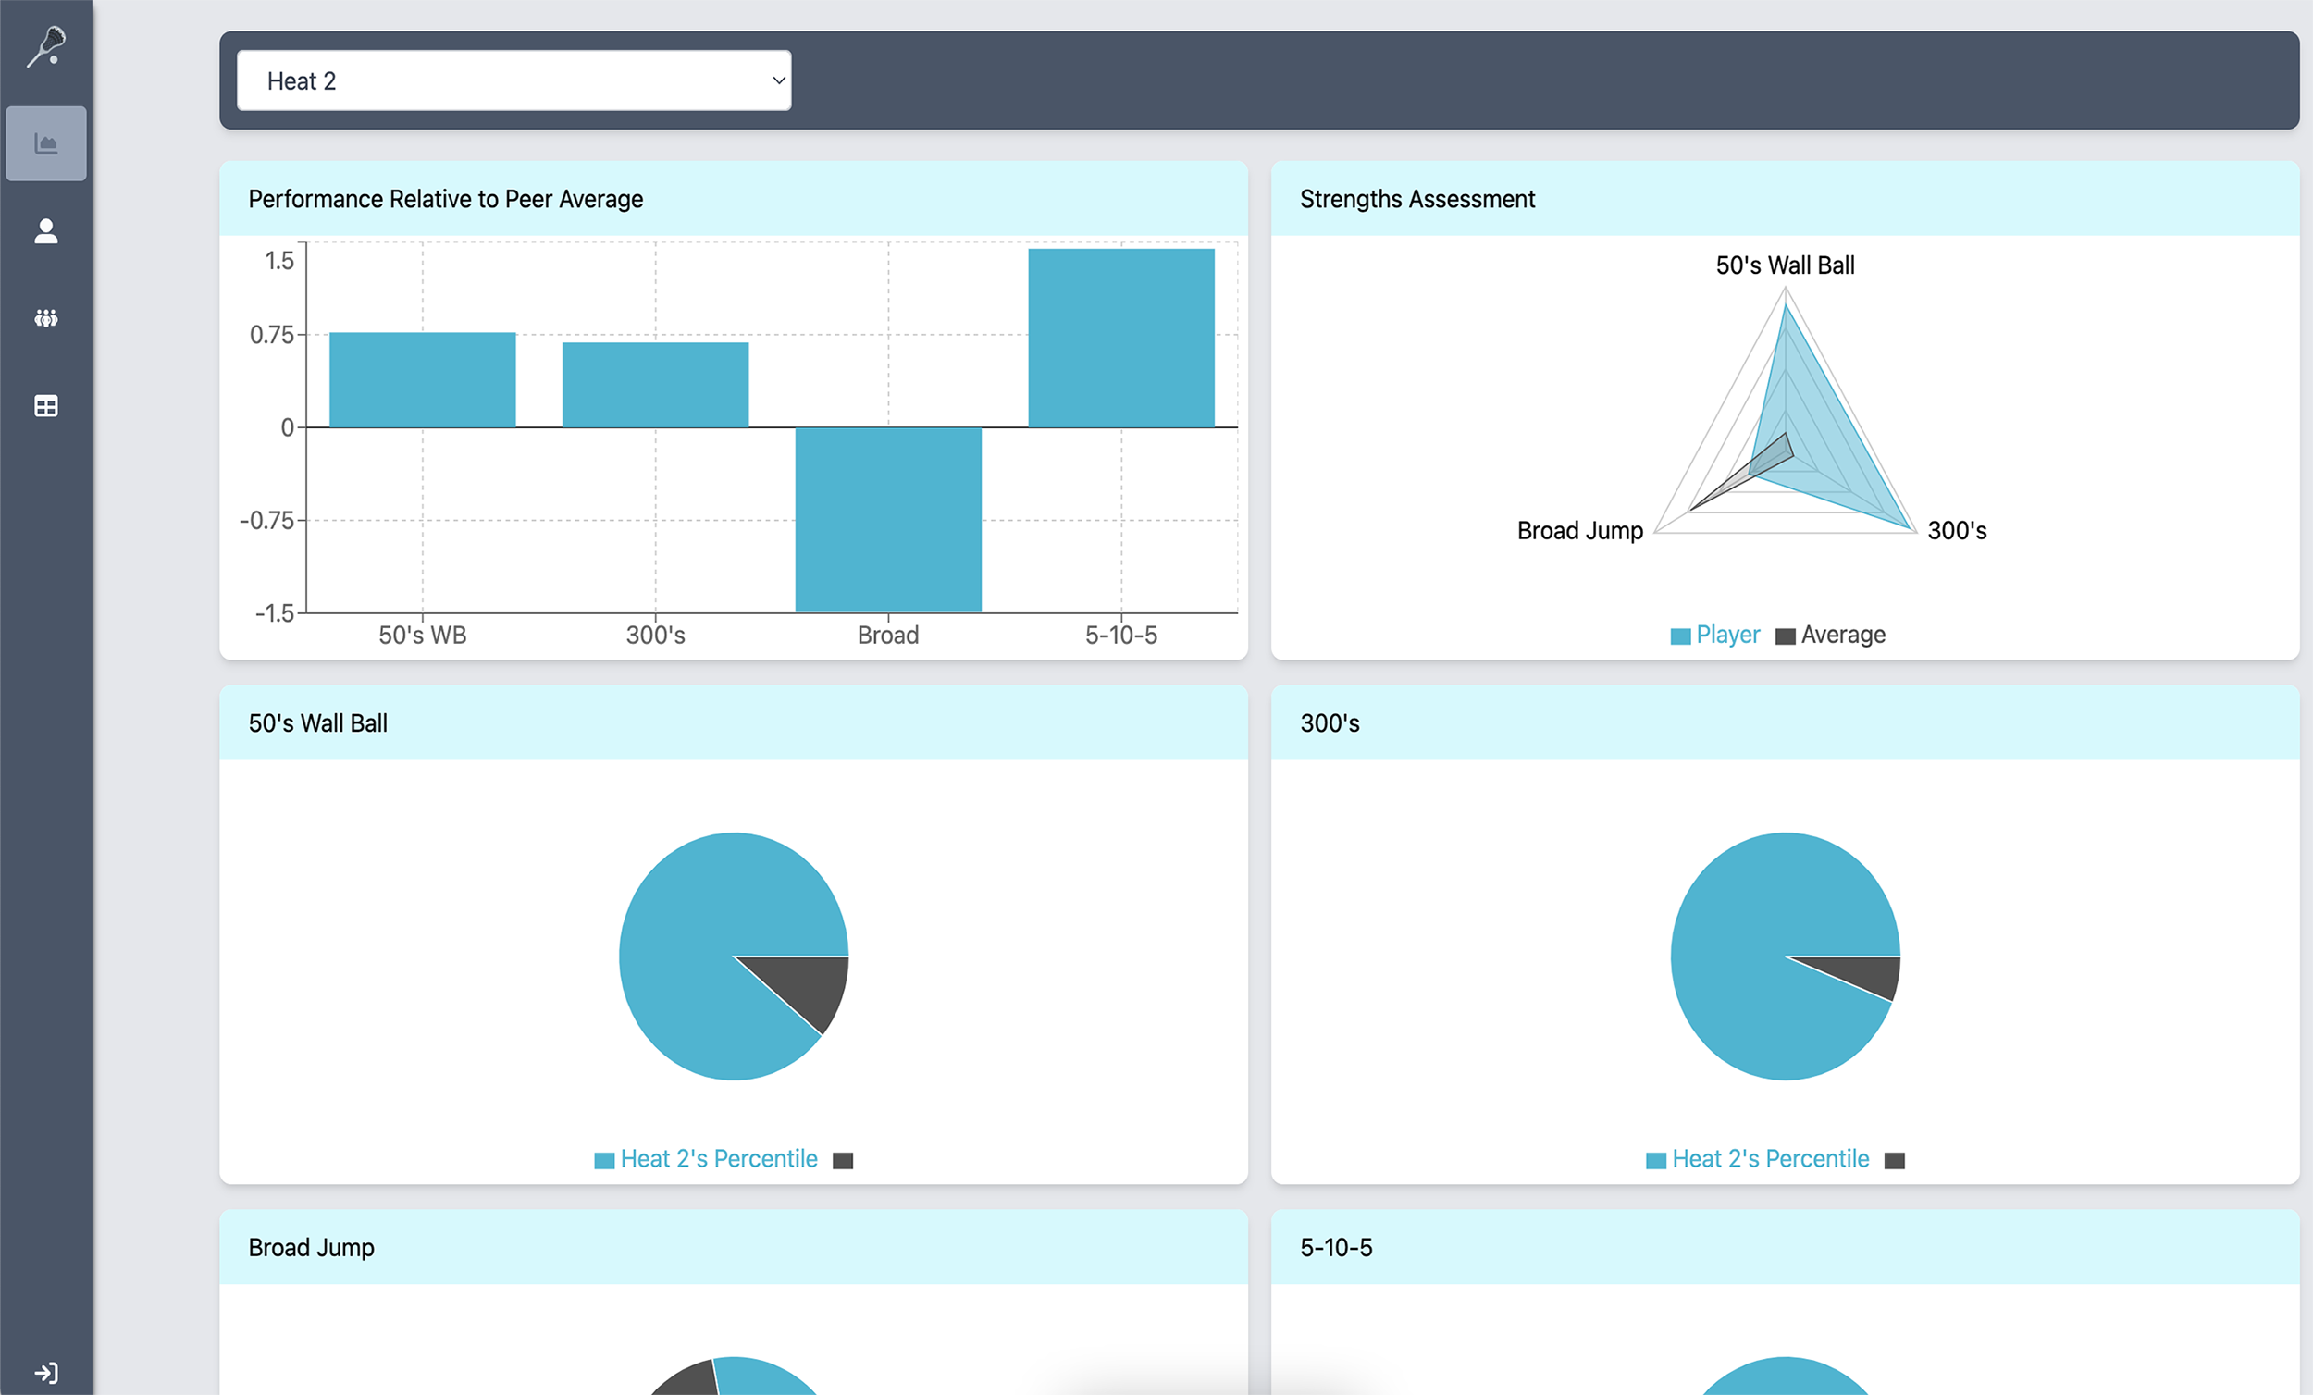Toggle Heat 2's Percentile legend under 50's Wall Ball
The image size is (2313, 1395).
pyautogui.click(x=706, y=1159)
